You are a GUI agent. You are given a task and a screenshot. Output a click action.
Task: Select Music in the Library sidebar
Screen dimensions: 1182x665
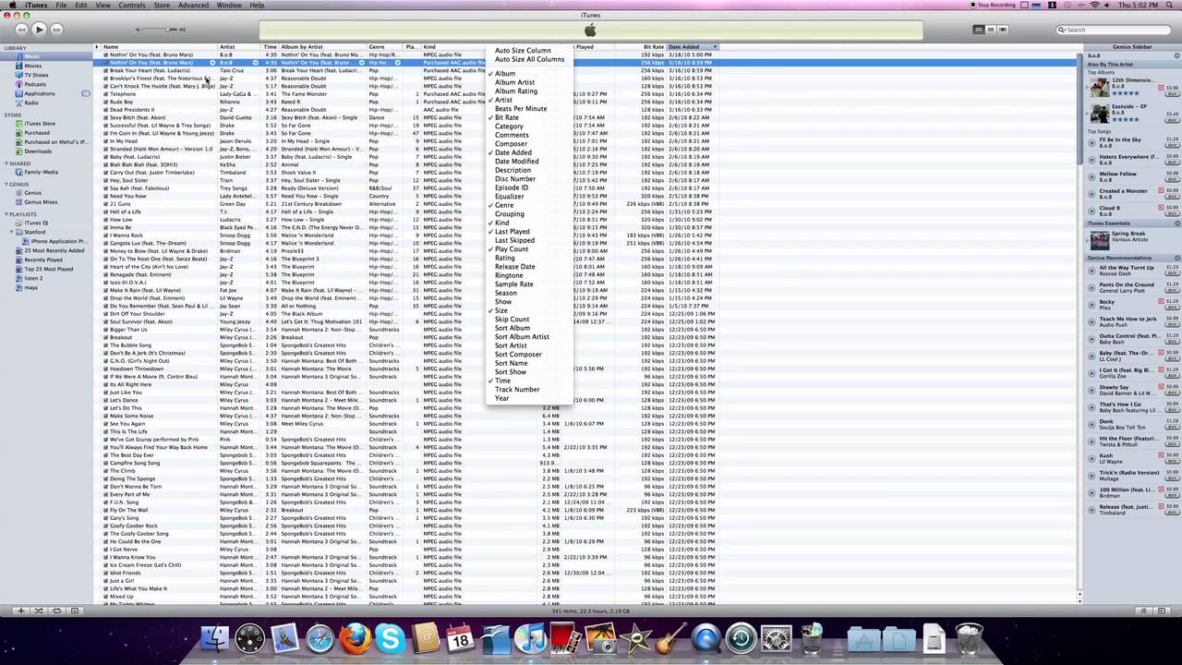[x=31, y=56]
